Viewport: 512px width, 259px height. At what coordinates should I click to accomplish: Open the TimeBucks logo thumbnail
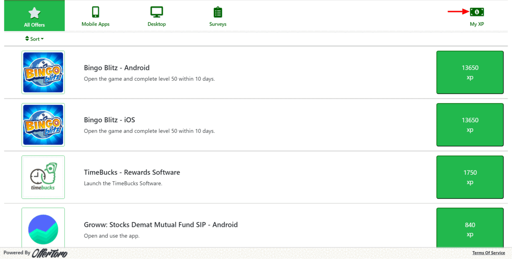[x=43, y=177]
